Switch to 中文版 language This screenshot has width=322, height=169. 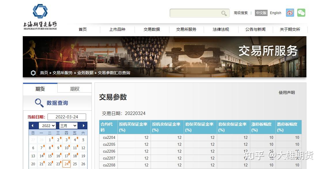[x=261, y=13]
